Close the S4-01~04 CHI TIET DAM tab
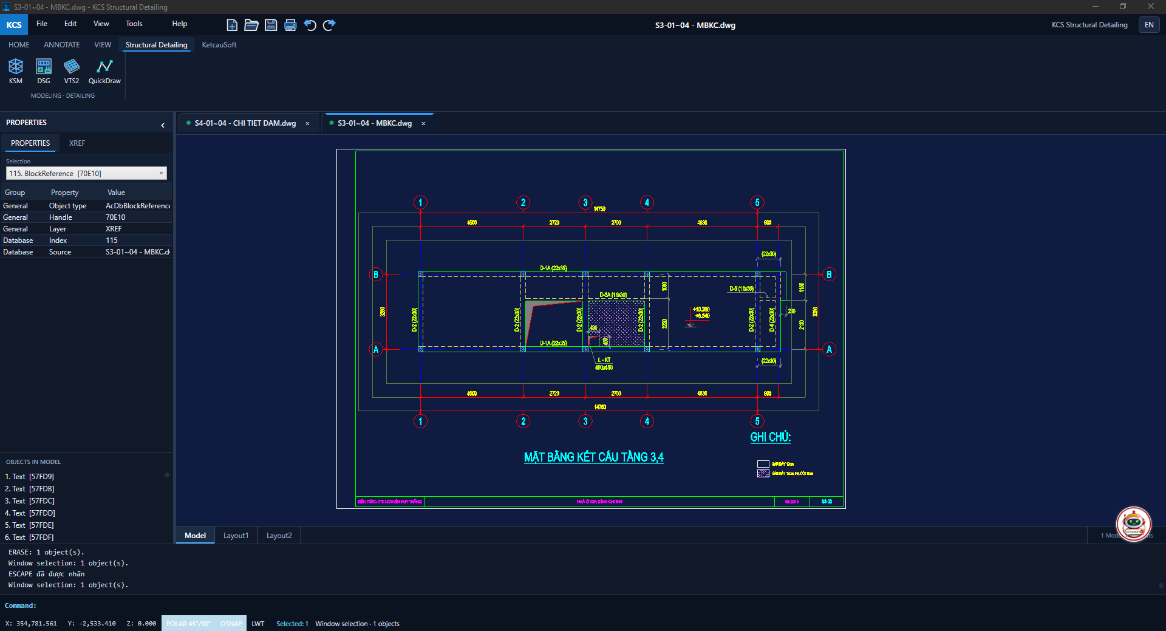Viewport: 1166px width, 631px height. coord(307,123)
